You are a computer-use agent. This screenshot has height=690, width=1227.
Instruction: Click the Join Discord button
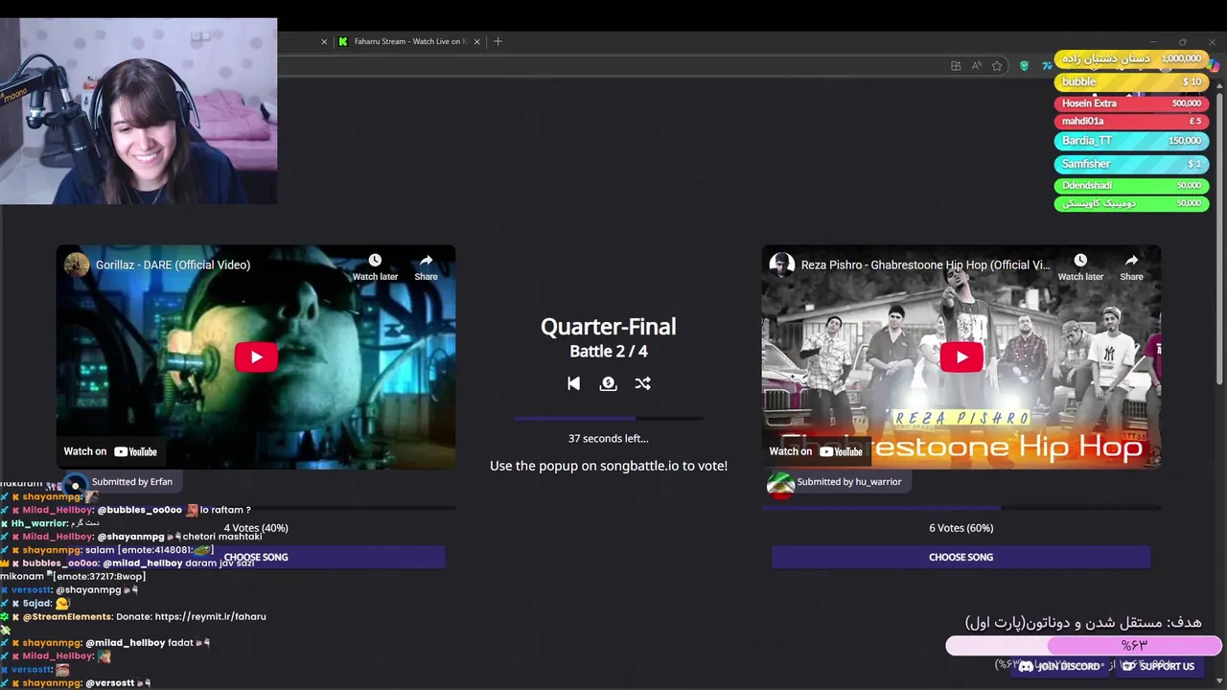pos(1059,666)
